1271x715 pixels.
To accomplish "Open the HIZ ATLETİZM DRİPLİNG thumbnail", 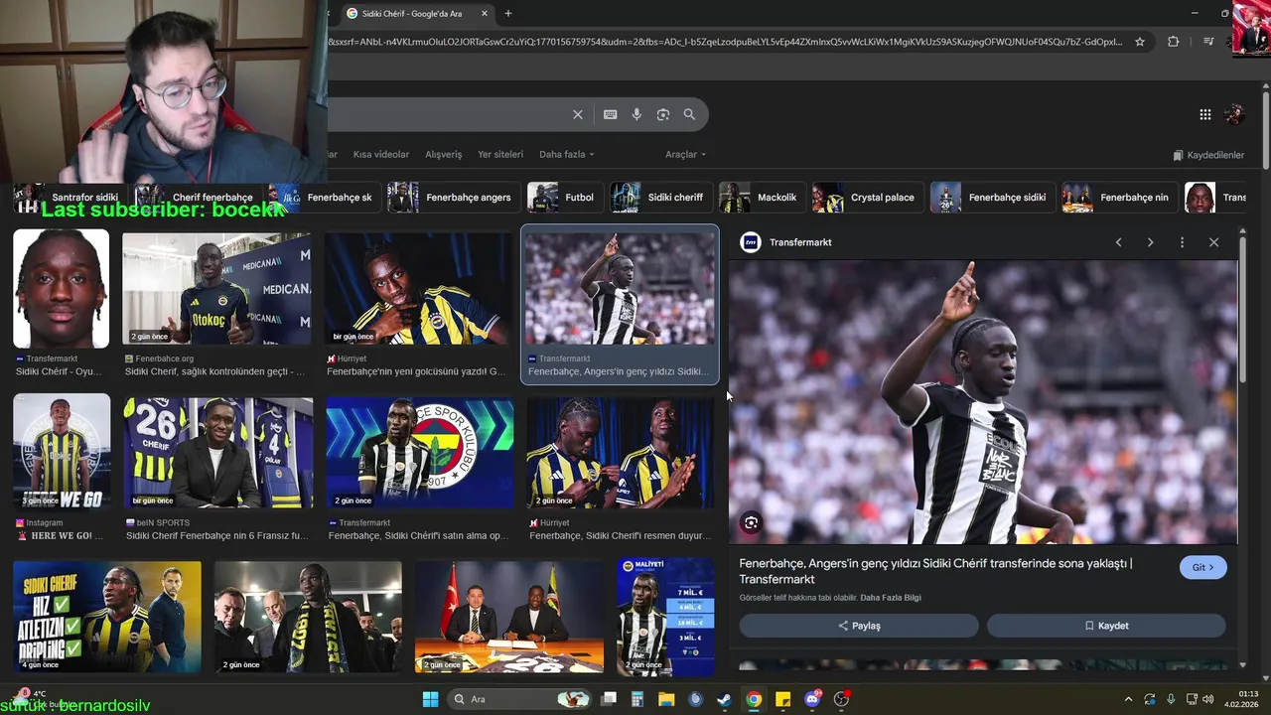I will 107,617.
